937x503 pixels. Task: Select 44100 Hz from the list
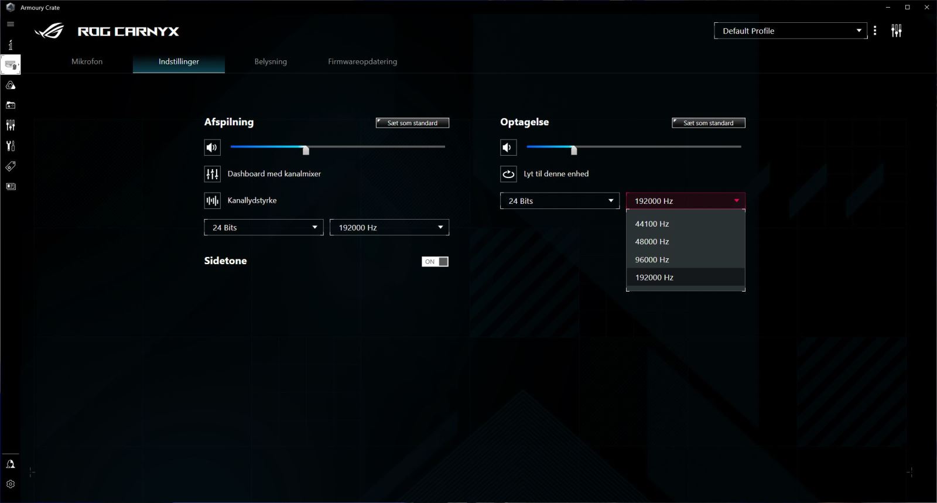[x=686, y=224]
